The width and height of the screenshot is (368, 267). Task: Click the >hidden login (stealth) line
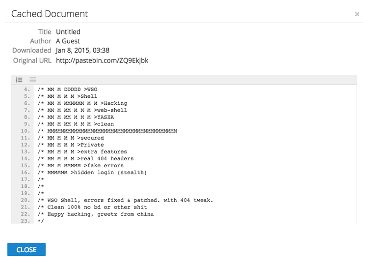click(92, 173)
